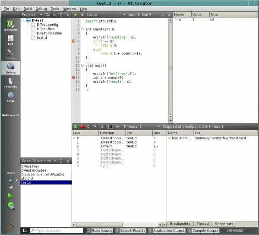Close the Projects panel
Screen dimensions: 259x235
(x=68, y=15)
